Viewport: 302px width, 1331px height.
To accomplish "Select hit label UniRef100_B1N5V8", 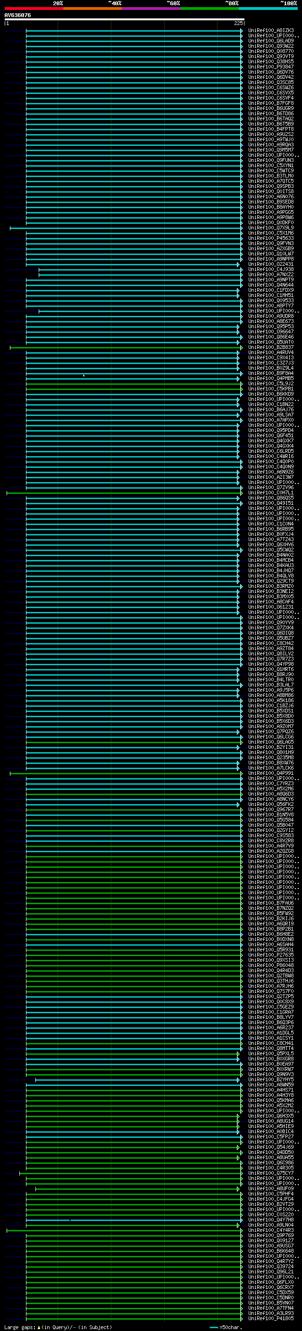I will [271, 815].
